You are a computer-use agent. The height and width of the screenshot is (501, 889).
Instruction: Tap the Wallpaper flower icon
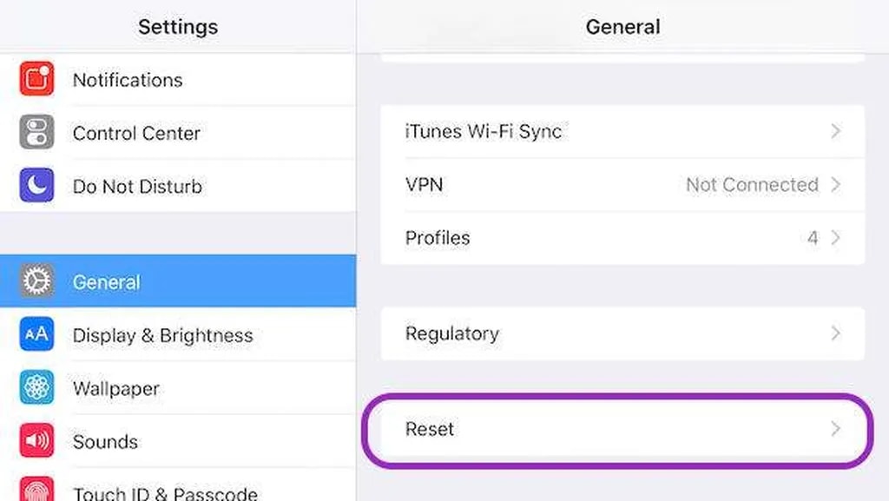tap(36, 388)
